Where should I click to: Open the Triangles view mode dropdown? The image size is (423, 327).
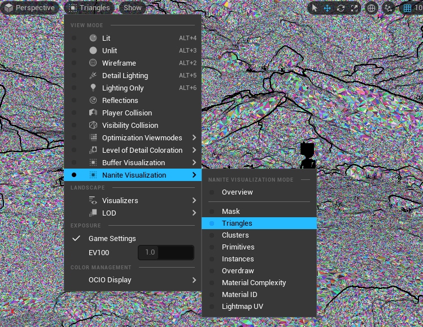coord(89,7)
